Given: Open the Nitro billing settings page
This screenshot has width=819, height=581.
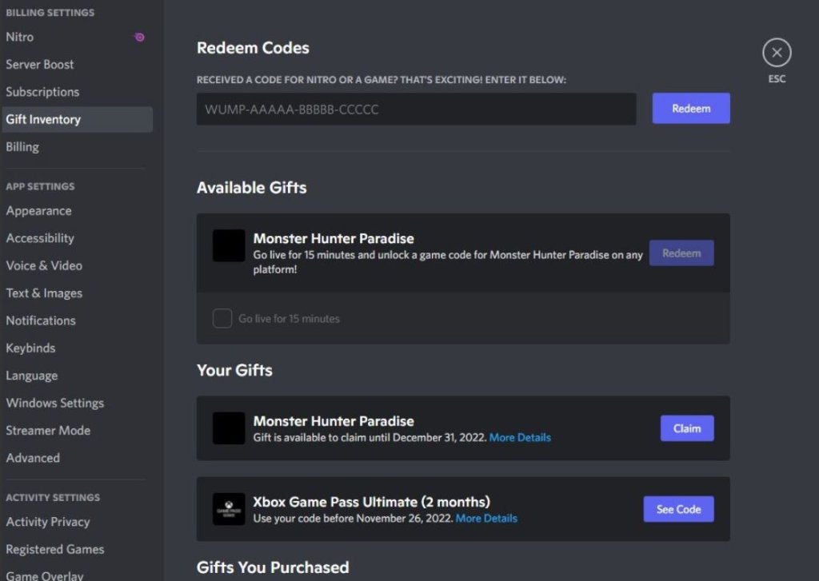Looking at the screenshot, I should (x=20, y=37).
